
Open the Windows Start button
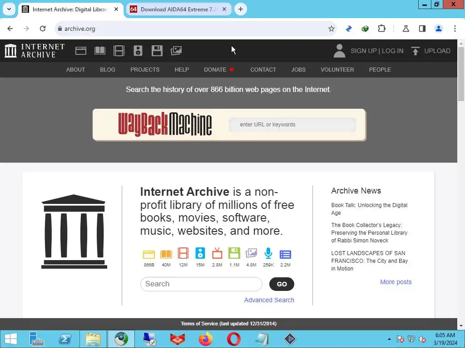click(11, 339)
